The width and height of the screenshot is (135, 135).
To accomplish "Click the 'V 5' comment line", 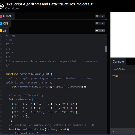I will click(8, 48).
